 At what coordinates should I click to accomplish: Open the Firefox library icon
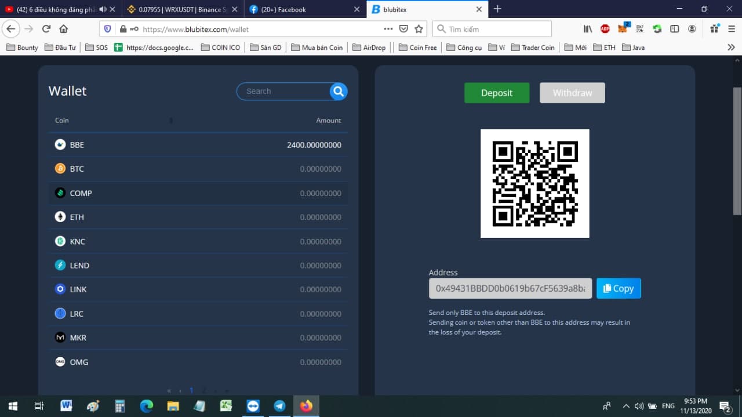click(588, 29)
